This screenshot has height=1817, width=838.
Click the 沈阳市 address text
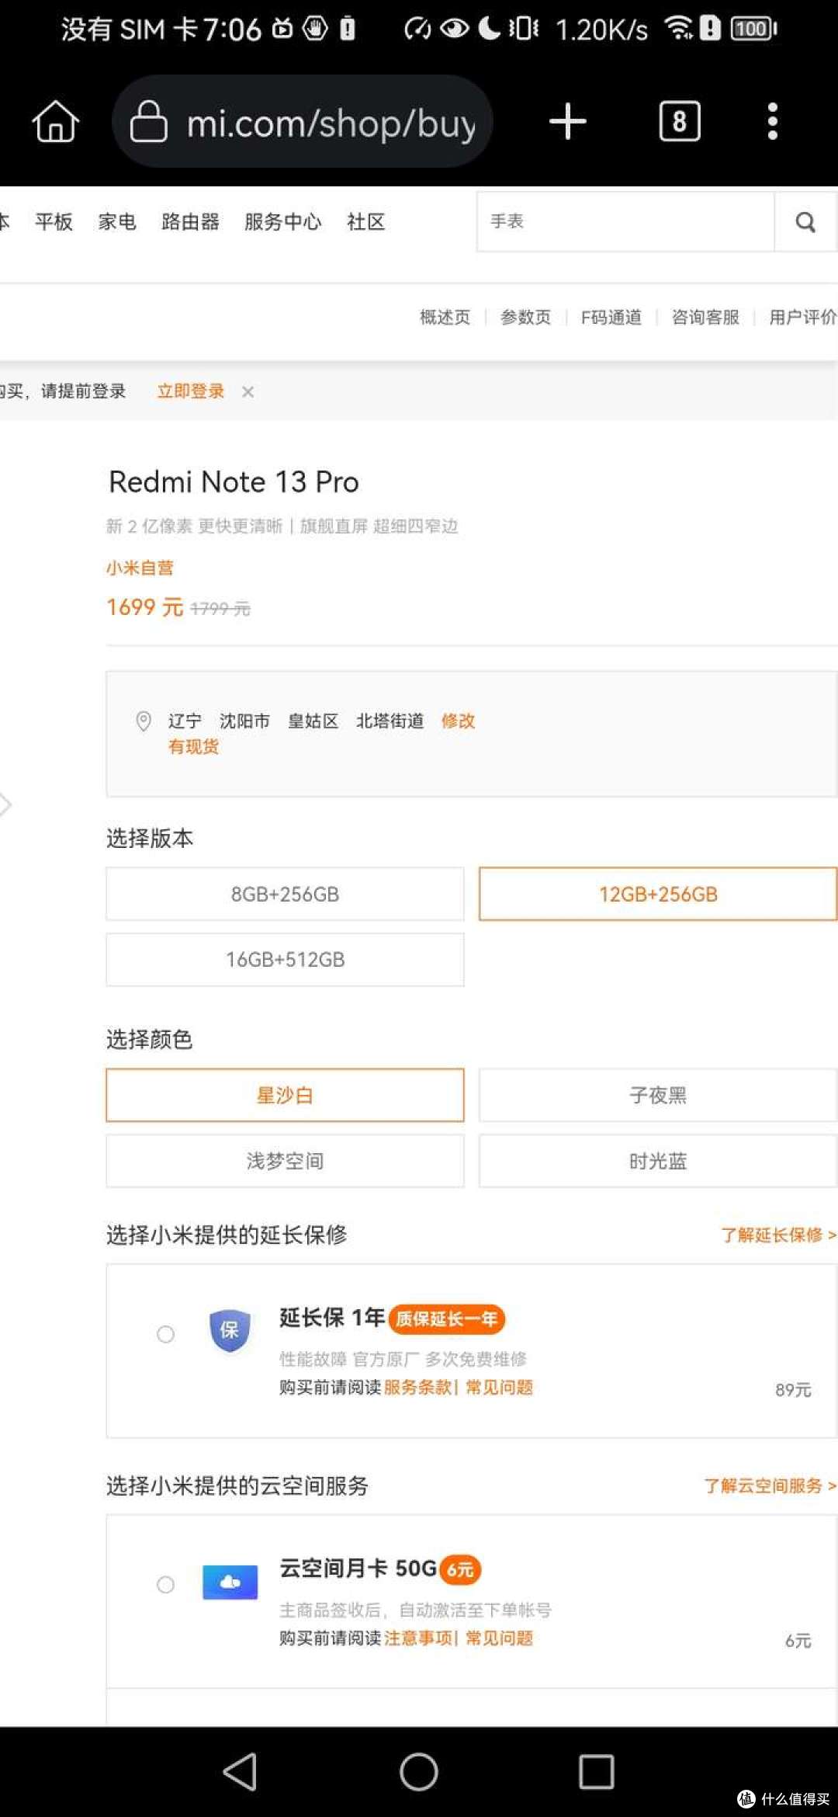click(244, 721)
